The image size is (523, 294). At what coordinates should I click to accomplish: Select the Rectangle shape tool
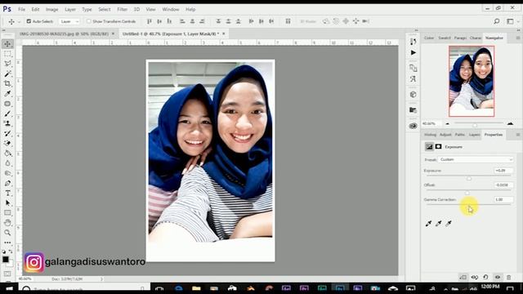(x=7, y=212)
